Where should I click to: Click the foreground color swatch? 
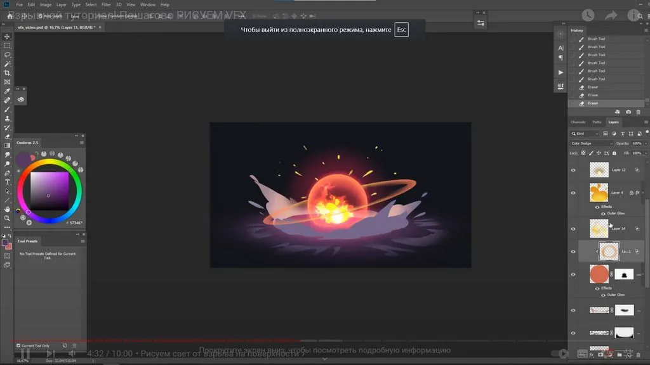pyautogui.click(x=5, y=243)
